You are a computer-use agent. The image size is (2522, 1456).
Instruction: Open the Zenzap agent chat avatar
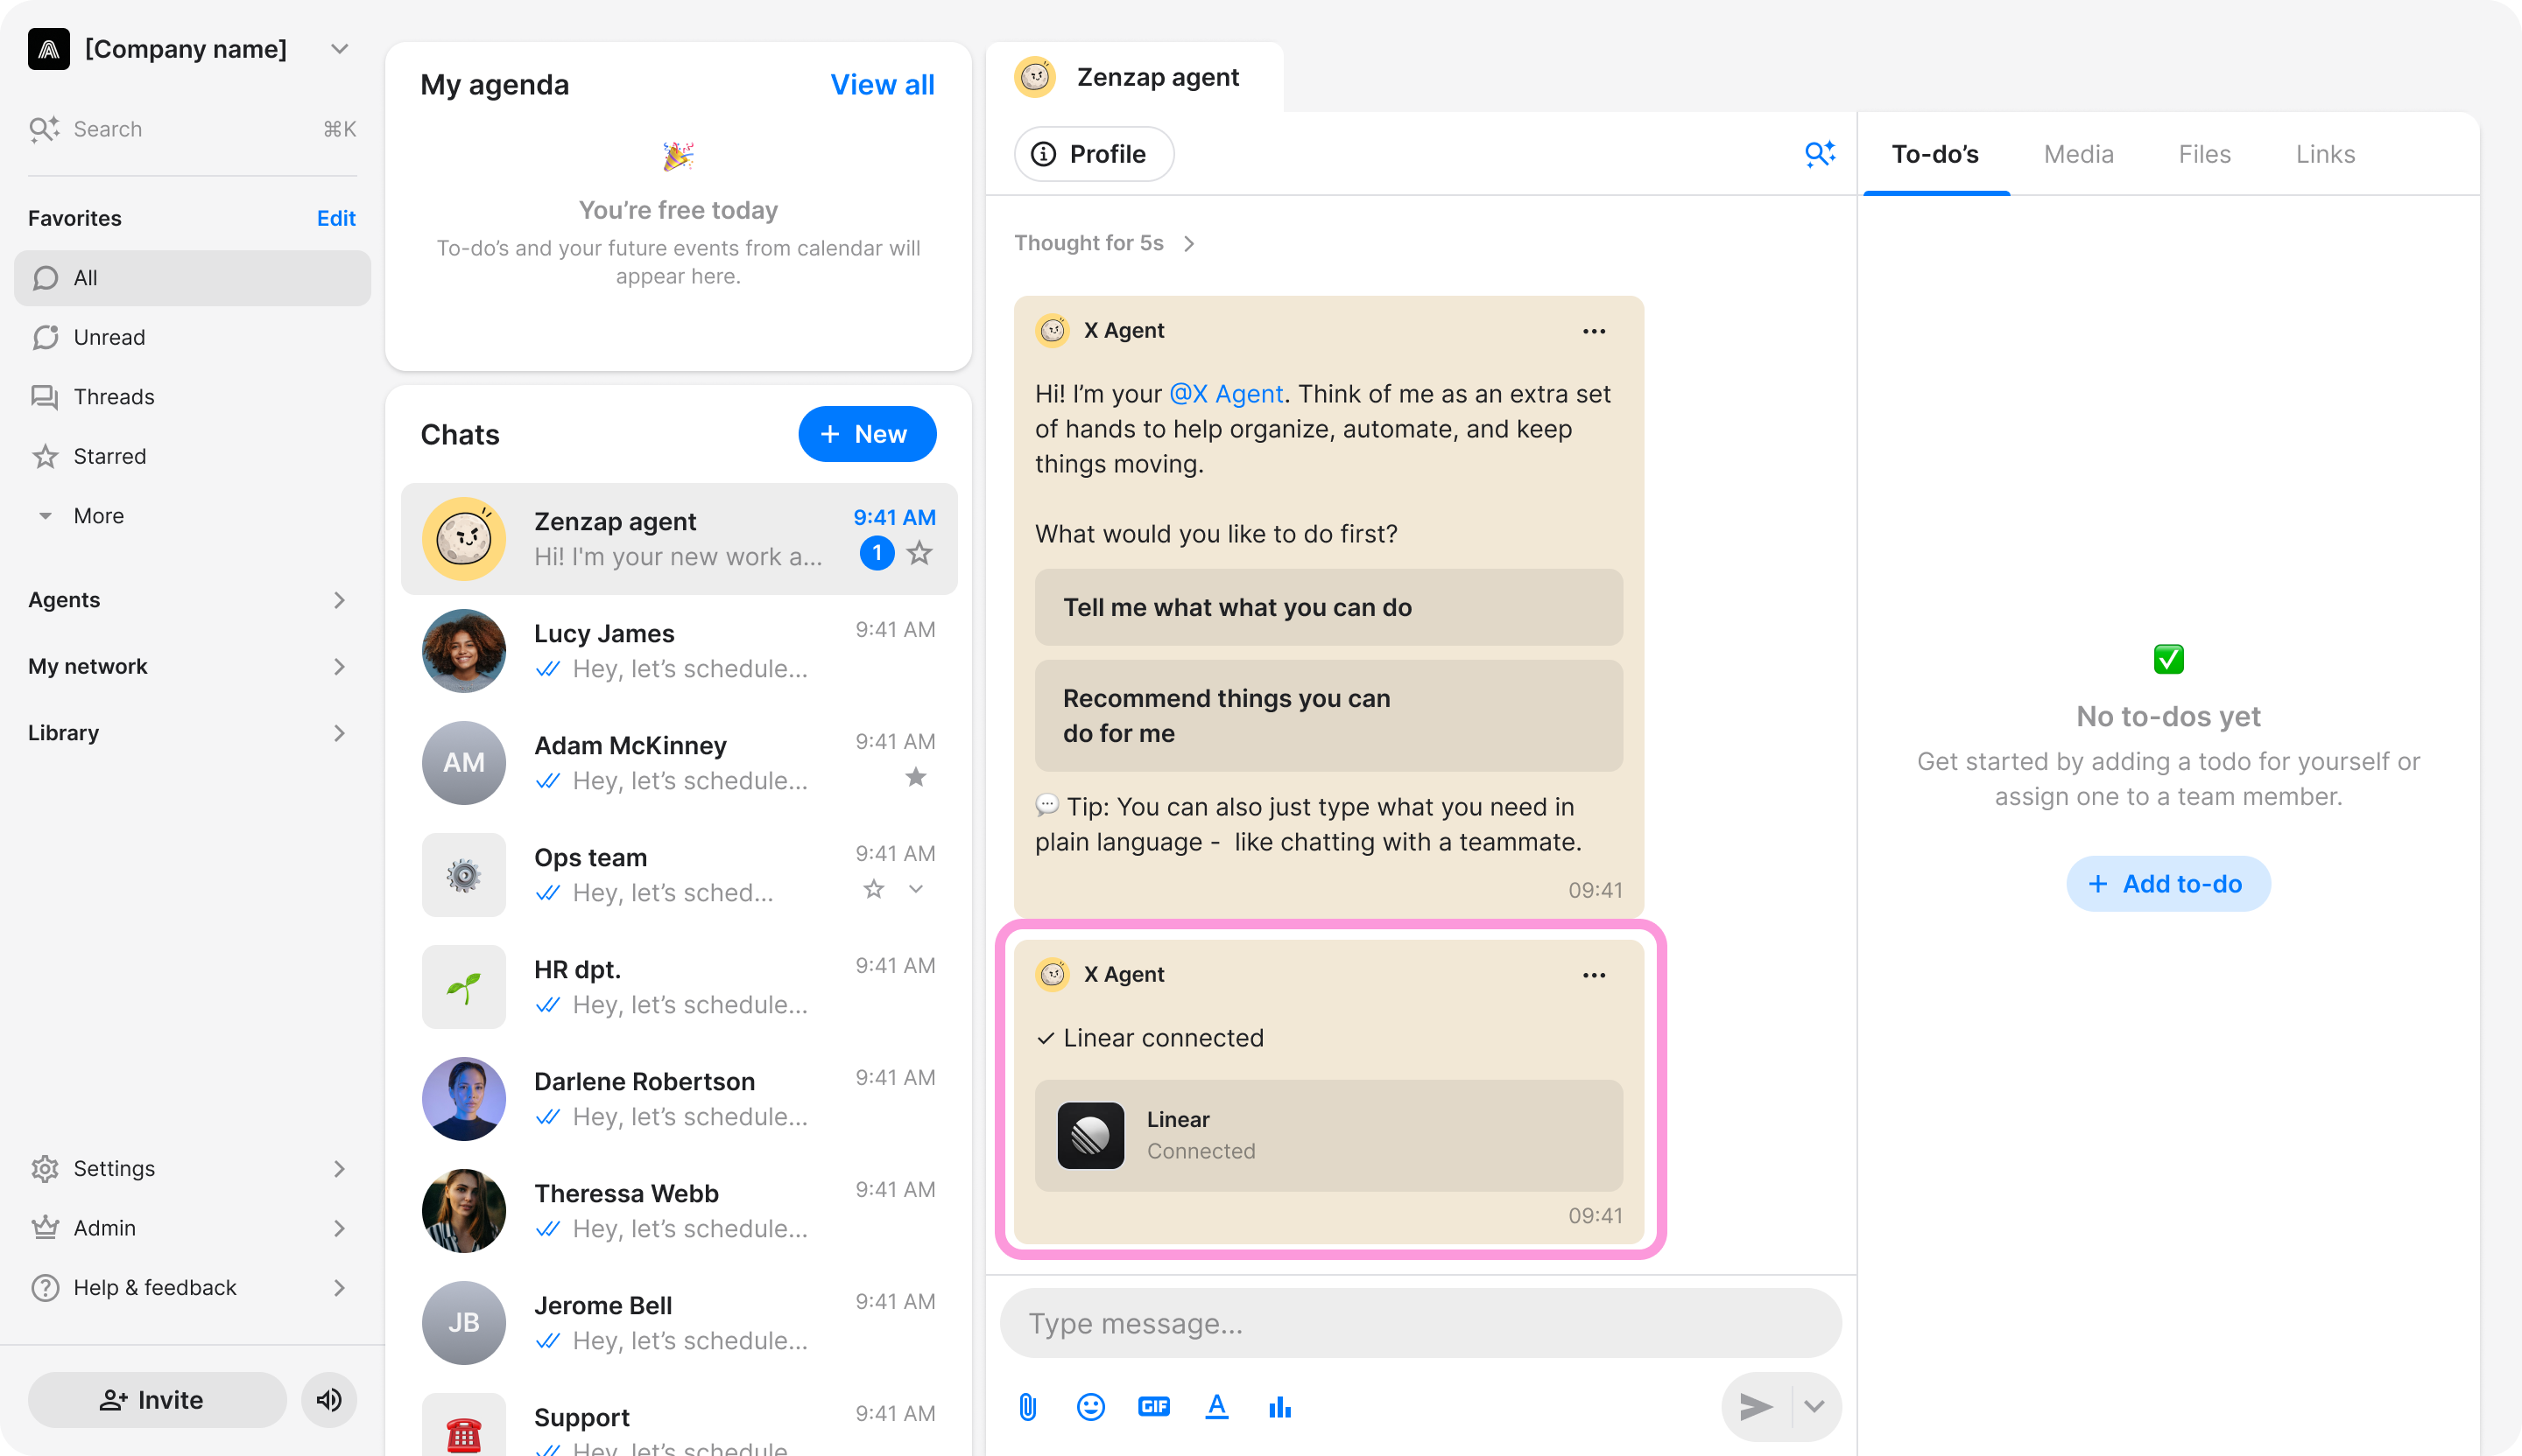[x=463, y=539]
